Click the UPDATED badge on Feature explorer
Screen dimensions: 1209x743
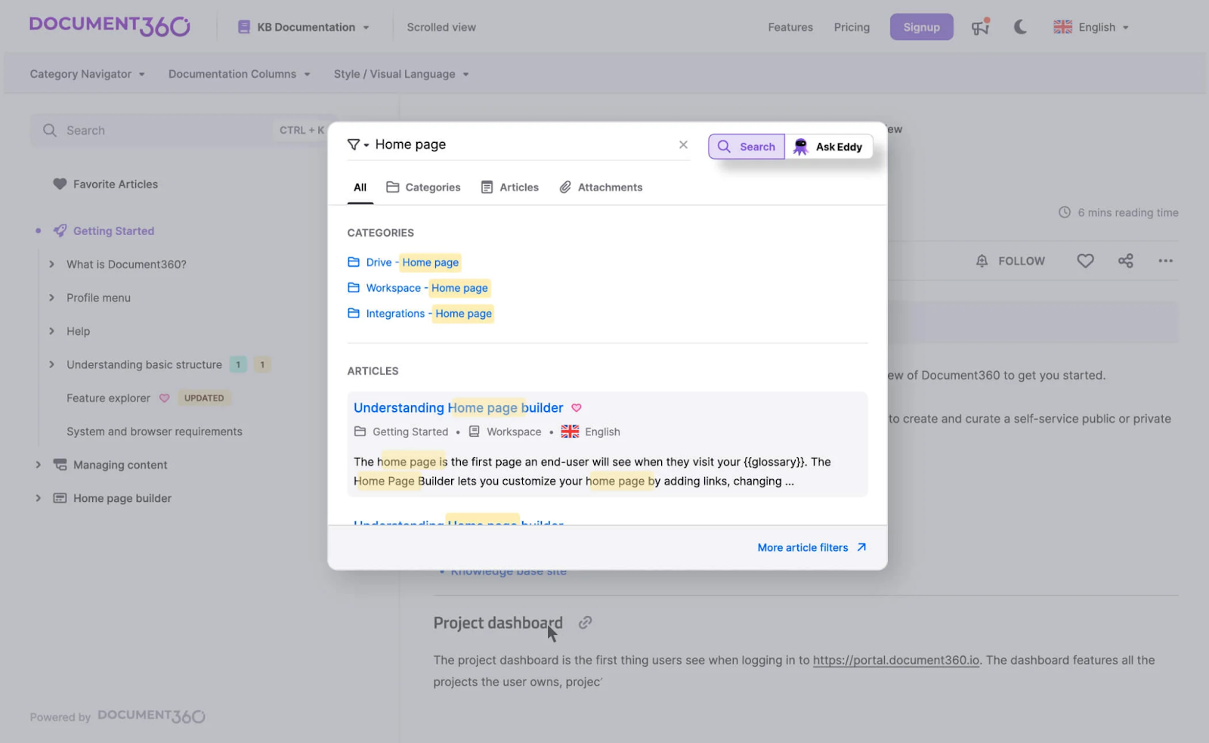point(204,398)
